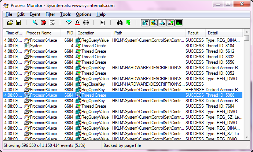
Task: Toggle the Show Process and Thread Activity button
Action: (170, 23)
